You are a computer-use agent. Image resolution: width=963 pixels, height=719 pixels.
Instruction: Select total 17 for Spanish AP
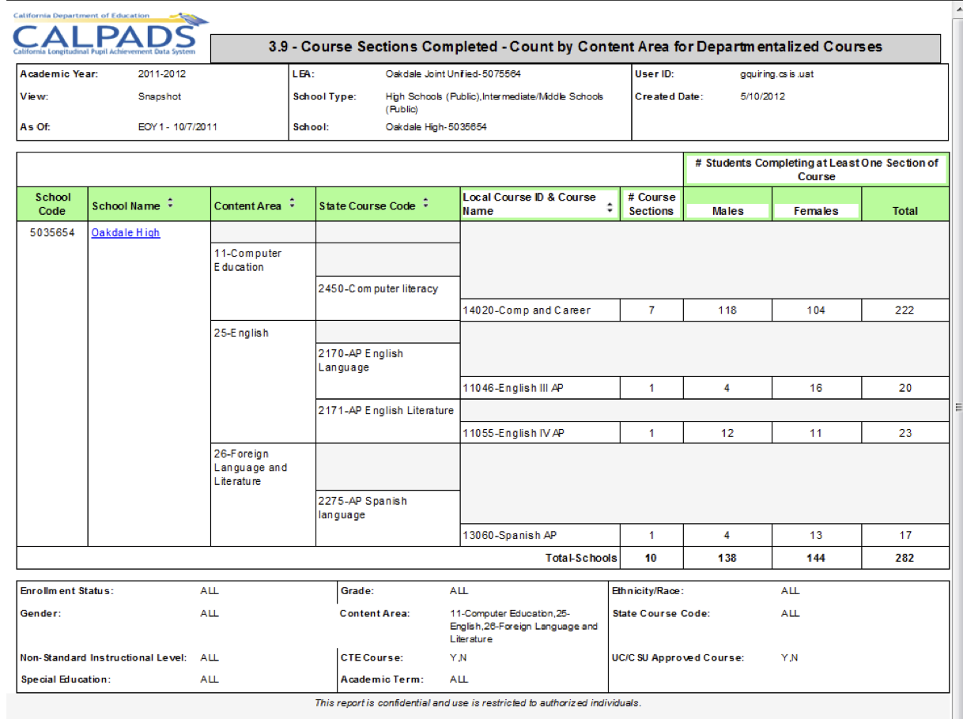(x=905, y=535)
